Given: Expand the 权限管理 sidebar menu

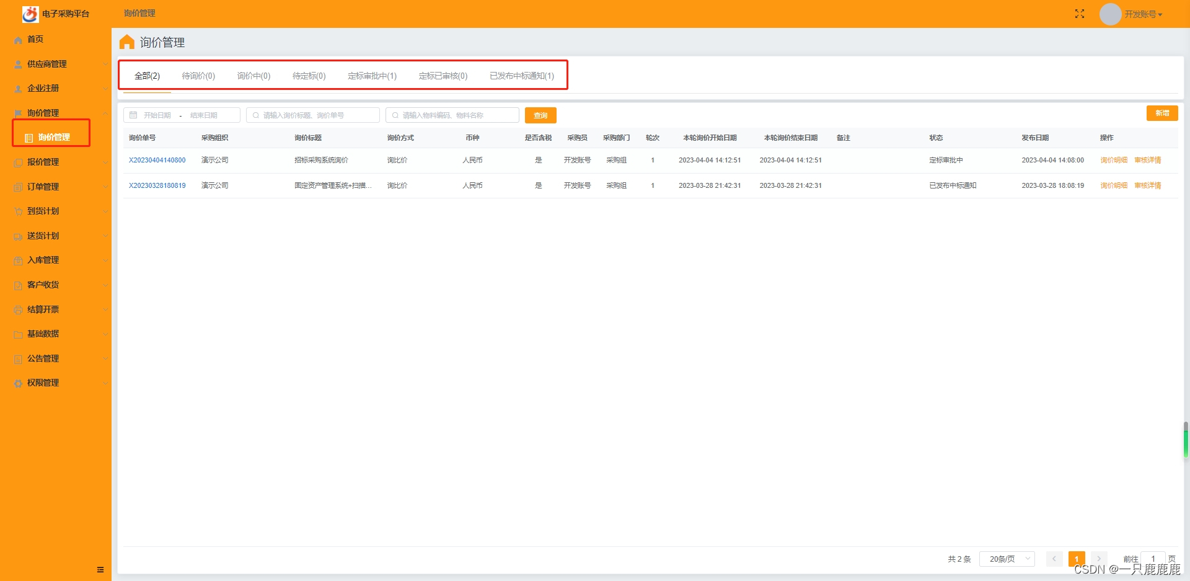Looking at the screenshot, I should pyautogui.click(x=56, y=383).
